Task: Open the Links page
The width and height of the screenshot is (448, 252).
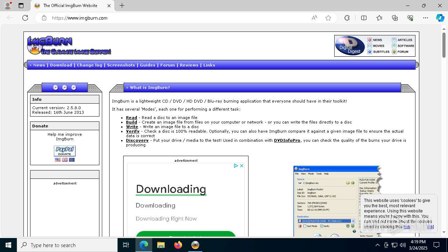Action: pyautogui.click(x=209, y=65)
